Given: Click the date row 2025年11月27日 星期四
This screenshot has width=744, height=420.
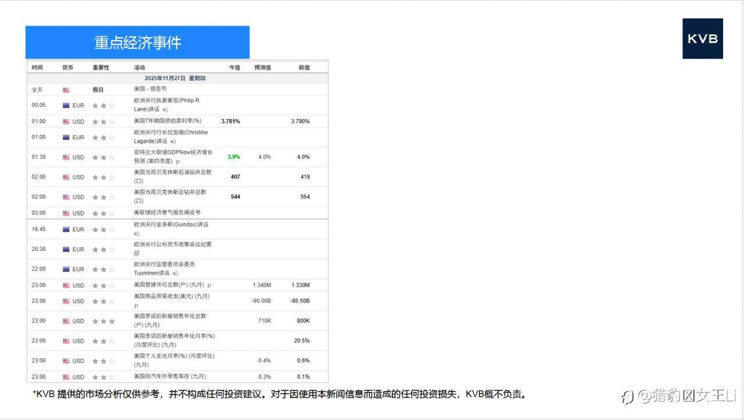Looking at the screenshot, I should [177, 78].
